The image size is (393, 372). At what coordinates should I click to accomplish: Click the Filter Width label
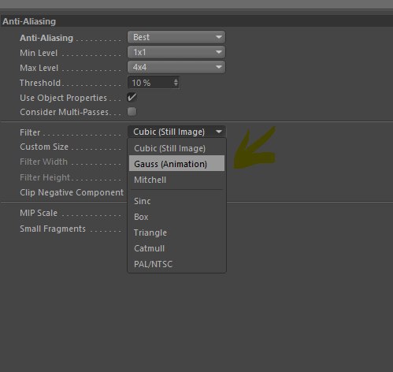tap(43, 162)
